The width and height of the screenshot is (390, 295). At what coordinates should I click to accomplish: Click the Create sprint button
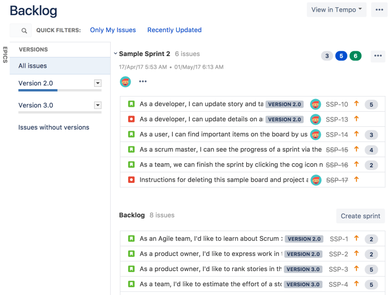(360, 216)
